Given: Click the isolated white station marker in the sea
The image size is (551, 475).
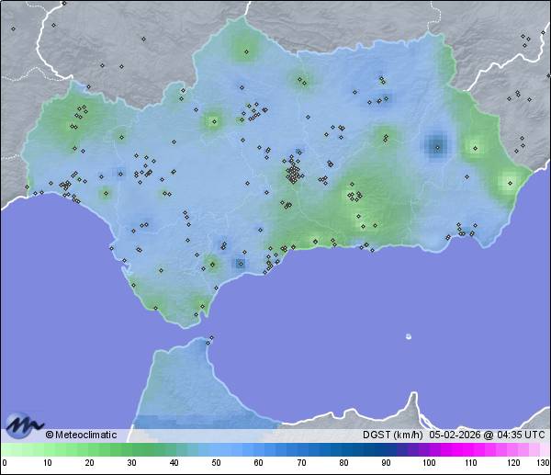Looking at the screenshot, I should [409, 336].
